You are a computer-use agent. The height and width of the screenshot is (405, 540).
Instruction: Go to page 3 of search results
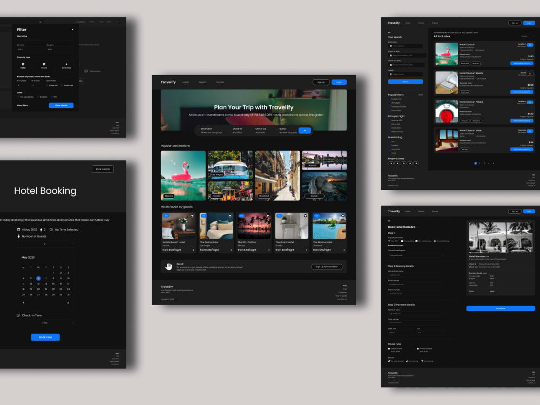(x=484, y=163)
